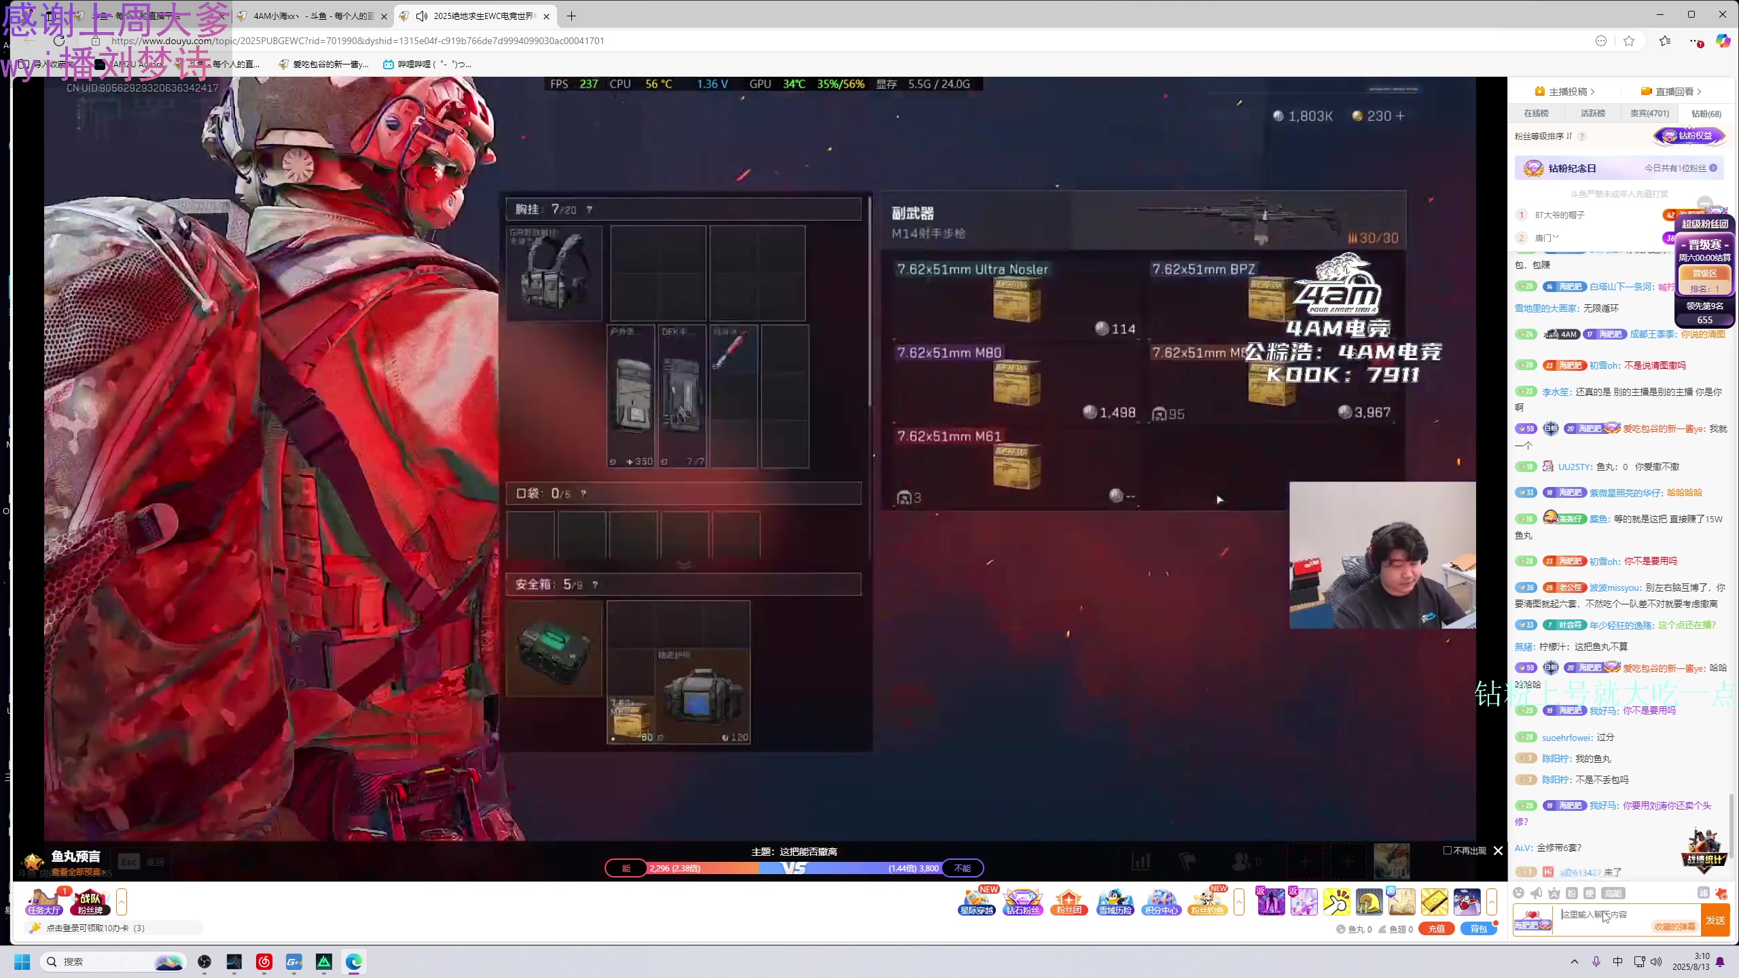Click the megaphone icon in chat toolbar
The width and height of the screenshot is (1739, 978).
pos(1537,893)
